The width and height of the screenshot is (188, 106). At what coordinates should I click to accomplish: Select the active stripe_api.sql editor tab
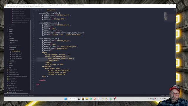point(51,10)
